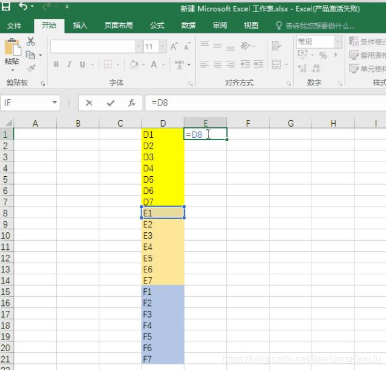
Task: Click the Undo arrow icon
Action: (x=23, y=6)
